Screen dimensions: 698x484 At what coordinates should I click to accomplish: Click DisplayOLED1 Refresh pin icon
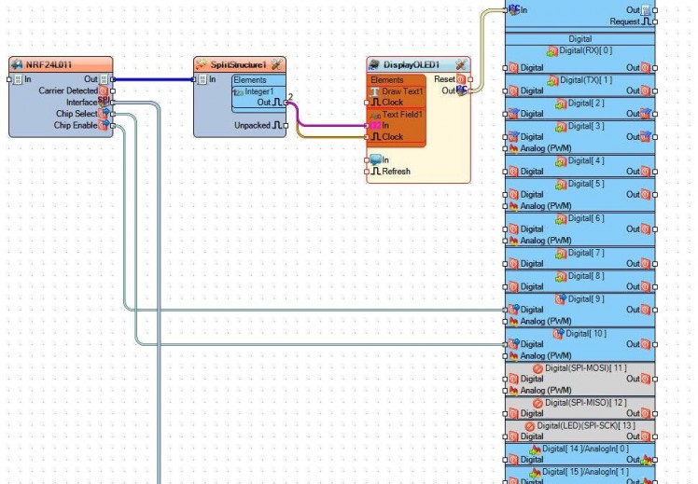(x=376, y=172)
